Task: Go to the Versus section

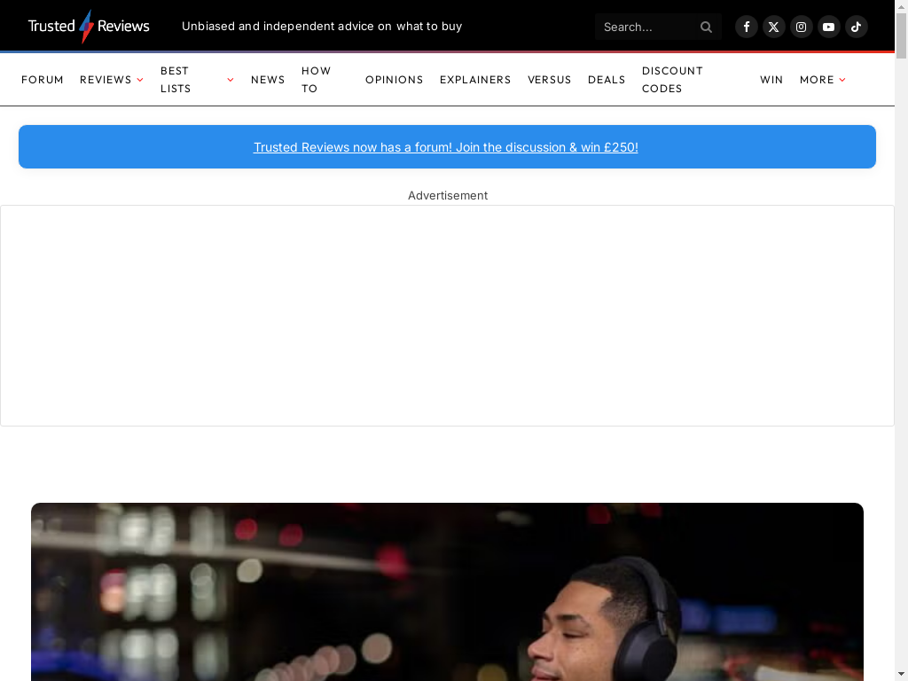Action: 550,80
